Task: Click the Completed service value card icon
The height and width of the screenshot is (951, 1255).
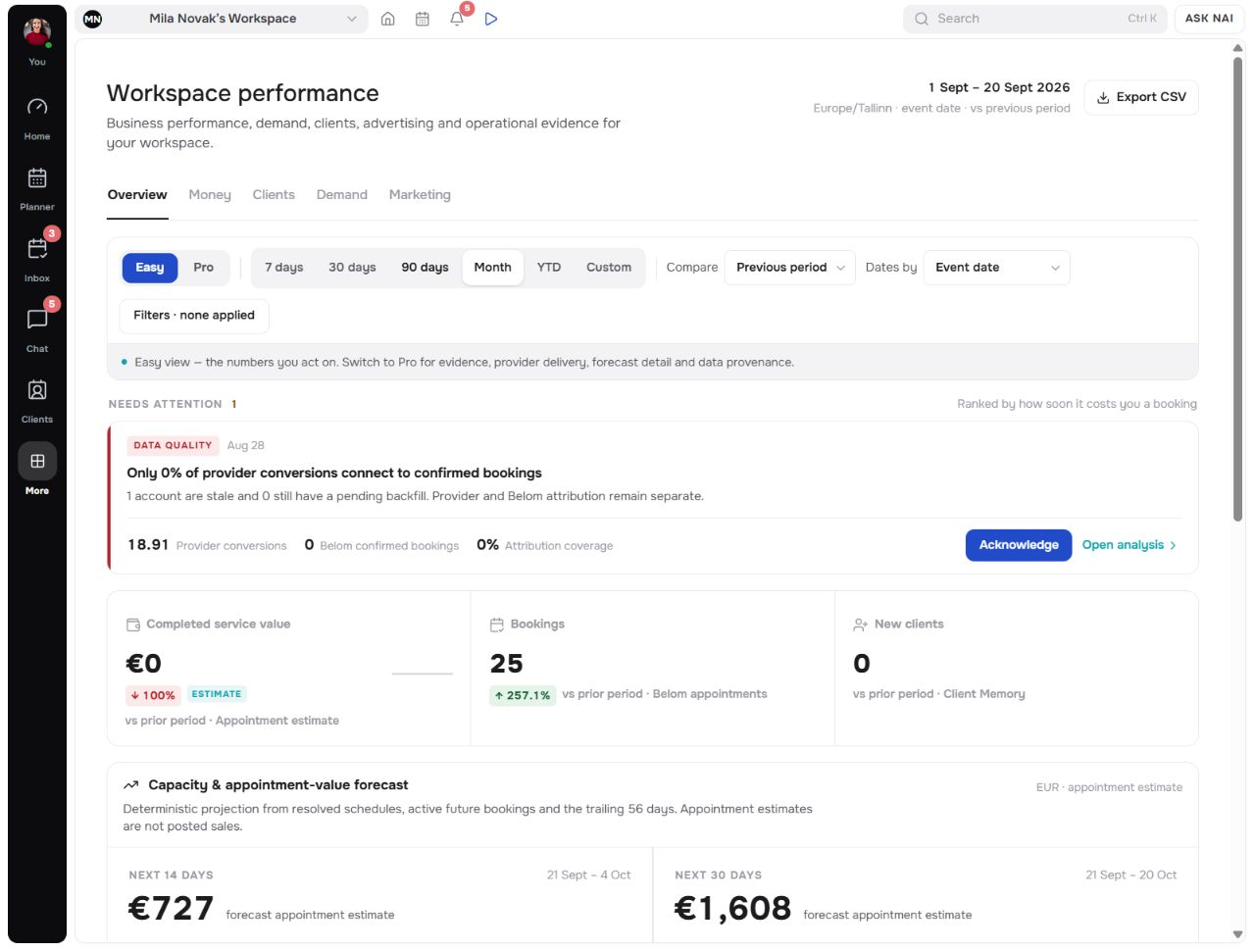Action: tap(133, 625)
